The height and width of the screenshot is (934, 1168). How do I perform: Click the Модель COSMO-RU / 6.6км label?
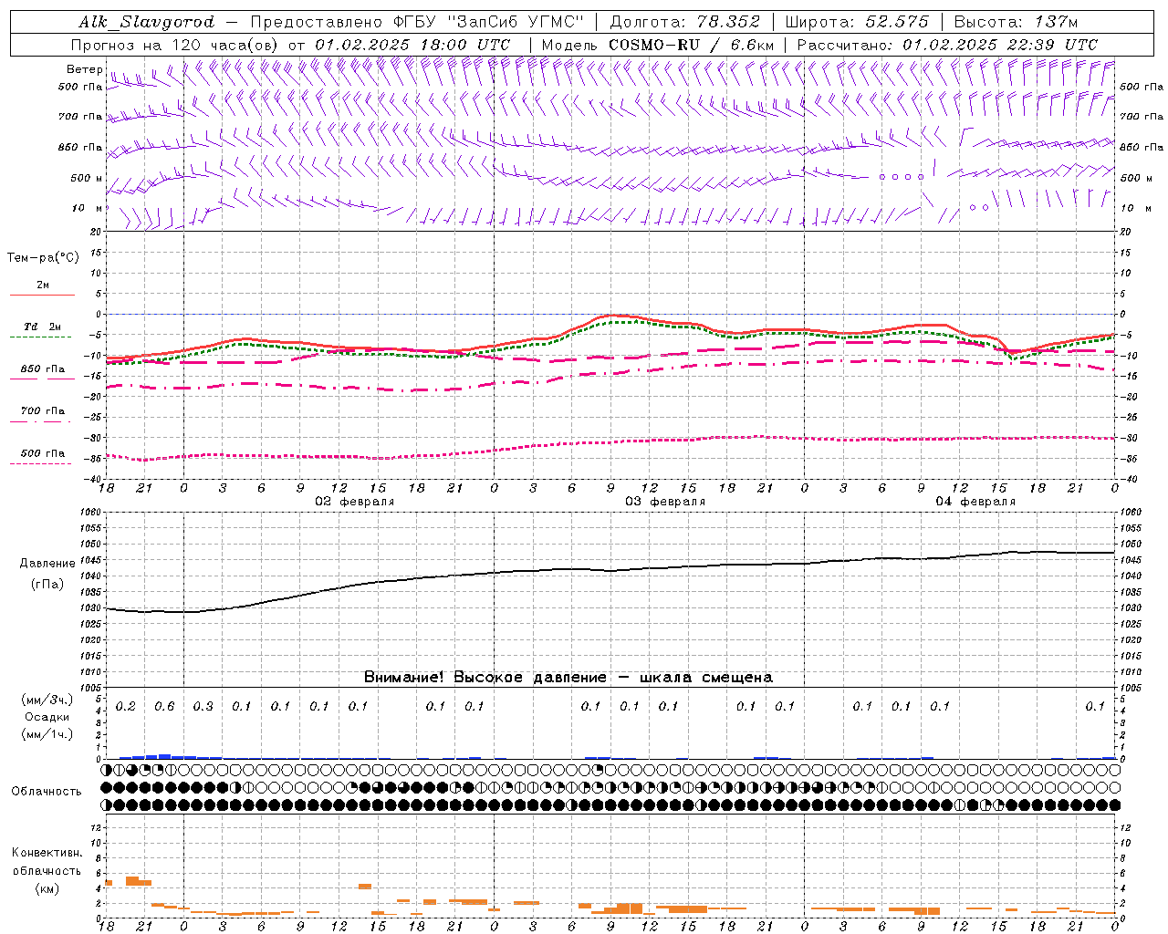658,45
